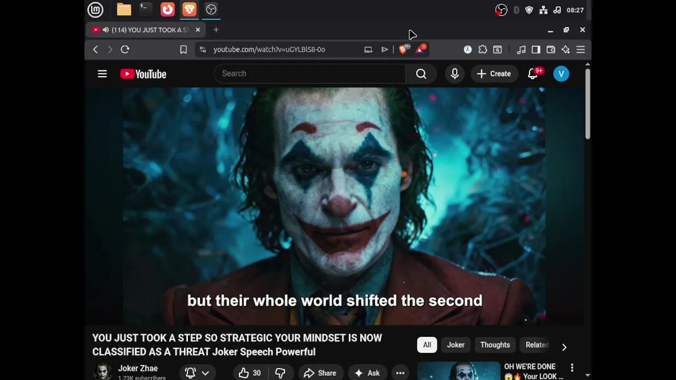Click the Ask button

tap(367, 373)
